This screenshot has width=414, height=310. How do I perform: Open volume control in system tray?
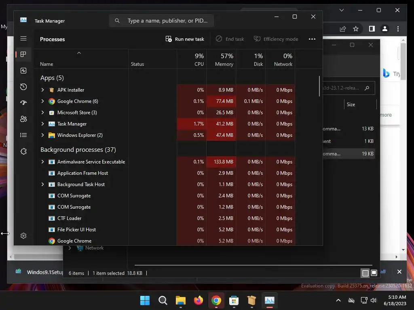coord(373,300)
